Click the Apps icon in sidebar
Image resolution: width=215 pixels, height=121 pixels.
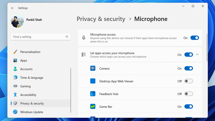(15, 60)
